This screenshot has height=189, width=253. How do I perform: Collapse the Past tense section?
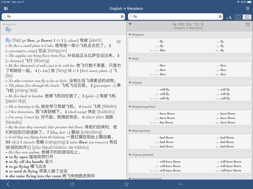point(130,58)
